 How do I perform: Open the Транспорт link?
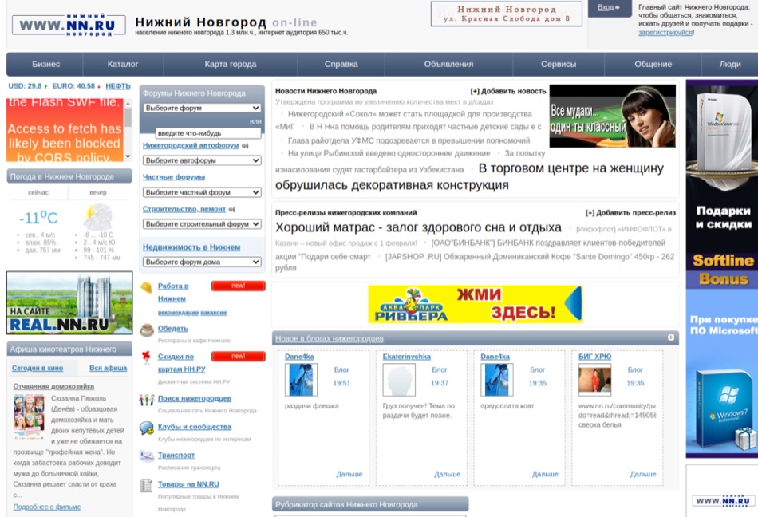coord(176,455)
